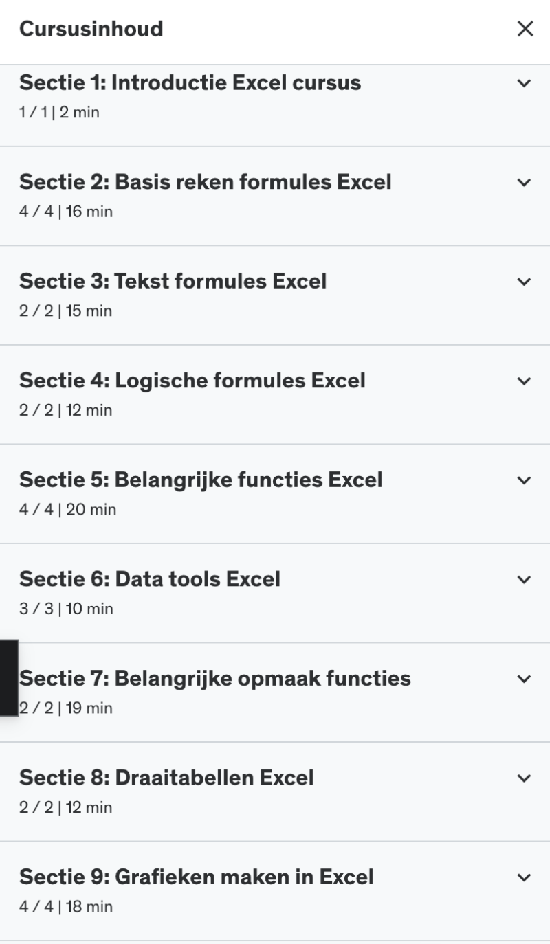Image resolution: width=550 pixels, height=944 pixels.
Task: Expand chevron for Belangrijke opmaak functies
Action: click(525, 679)
